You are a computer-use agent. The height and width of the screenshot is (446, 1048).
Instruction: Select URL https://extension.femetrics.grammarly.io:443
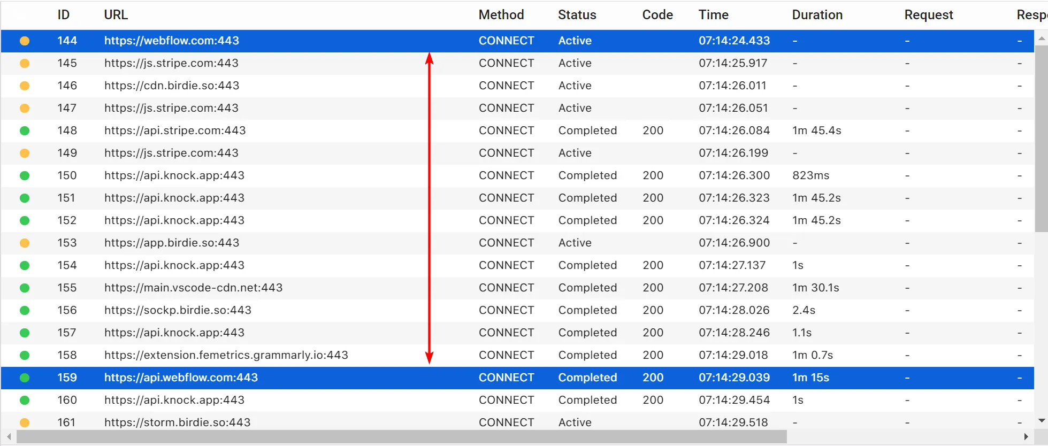[226, 355]
